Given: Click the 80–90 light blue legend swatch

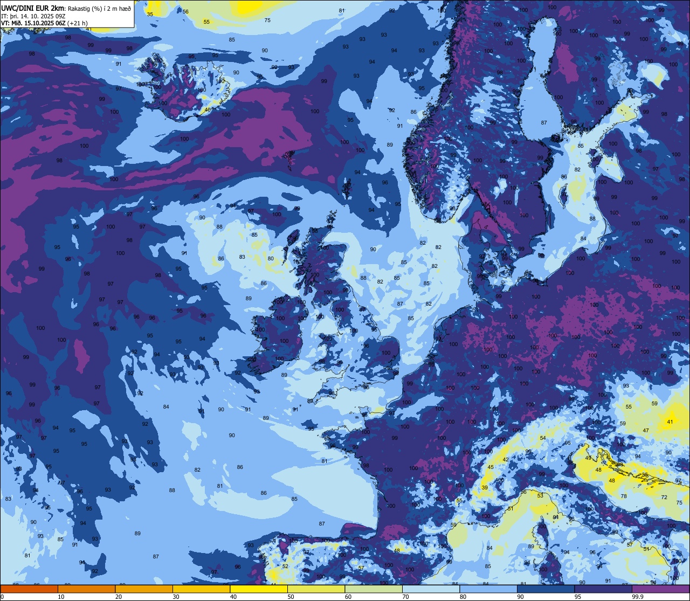Looking at the screenshot, I should pos(488,589).
